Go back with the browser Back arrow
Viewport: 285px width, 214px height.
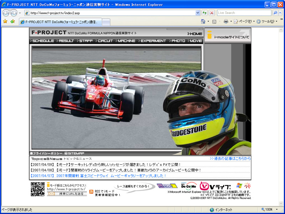coord(6,13)
